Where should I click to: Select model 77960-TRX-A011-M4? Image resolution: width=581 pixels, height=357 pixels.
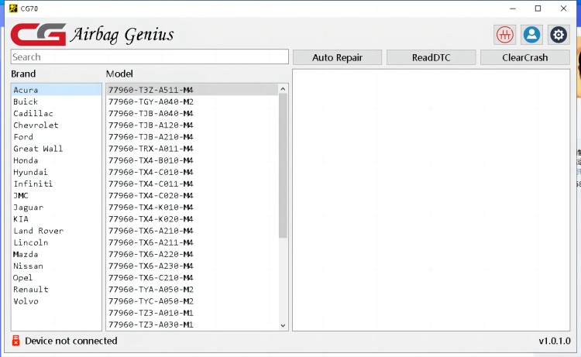pyautogui.click(x=192, y=149)
